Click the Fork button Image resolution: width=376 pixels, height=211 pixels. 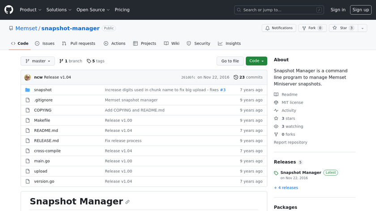coord(312,28)
